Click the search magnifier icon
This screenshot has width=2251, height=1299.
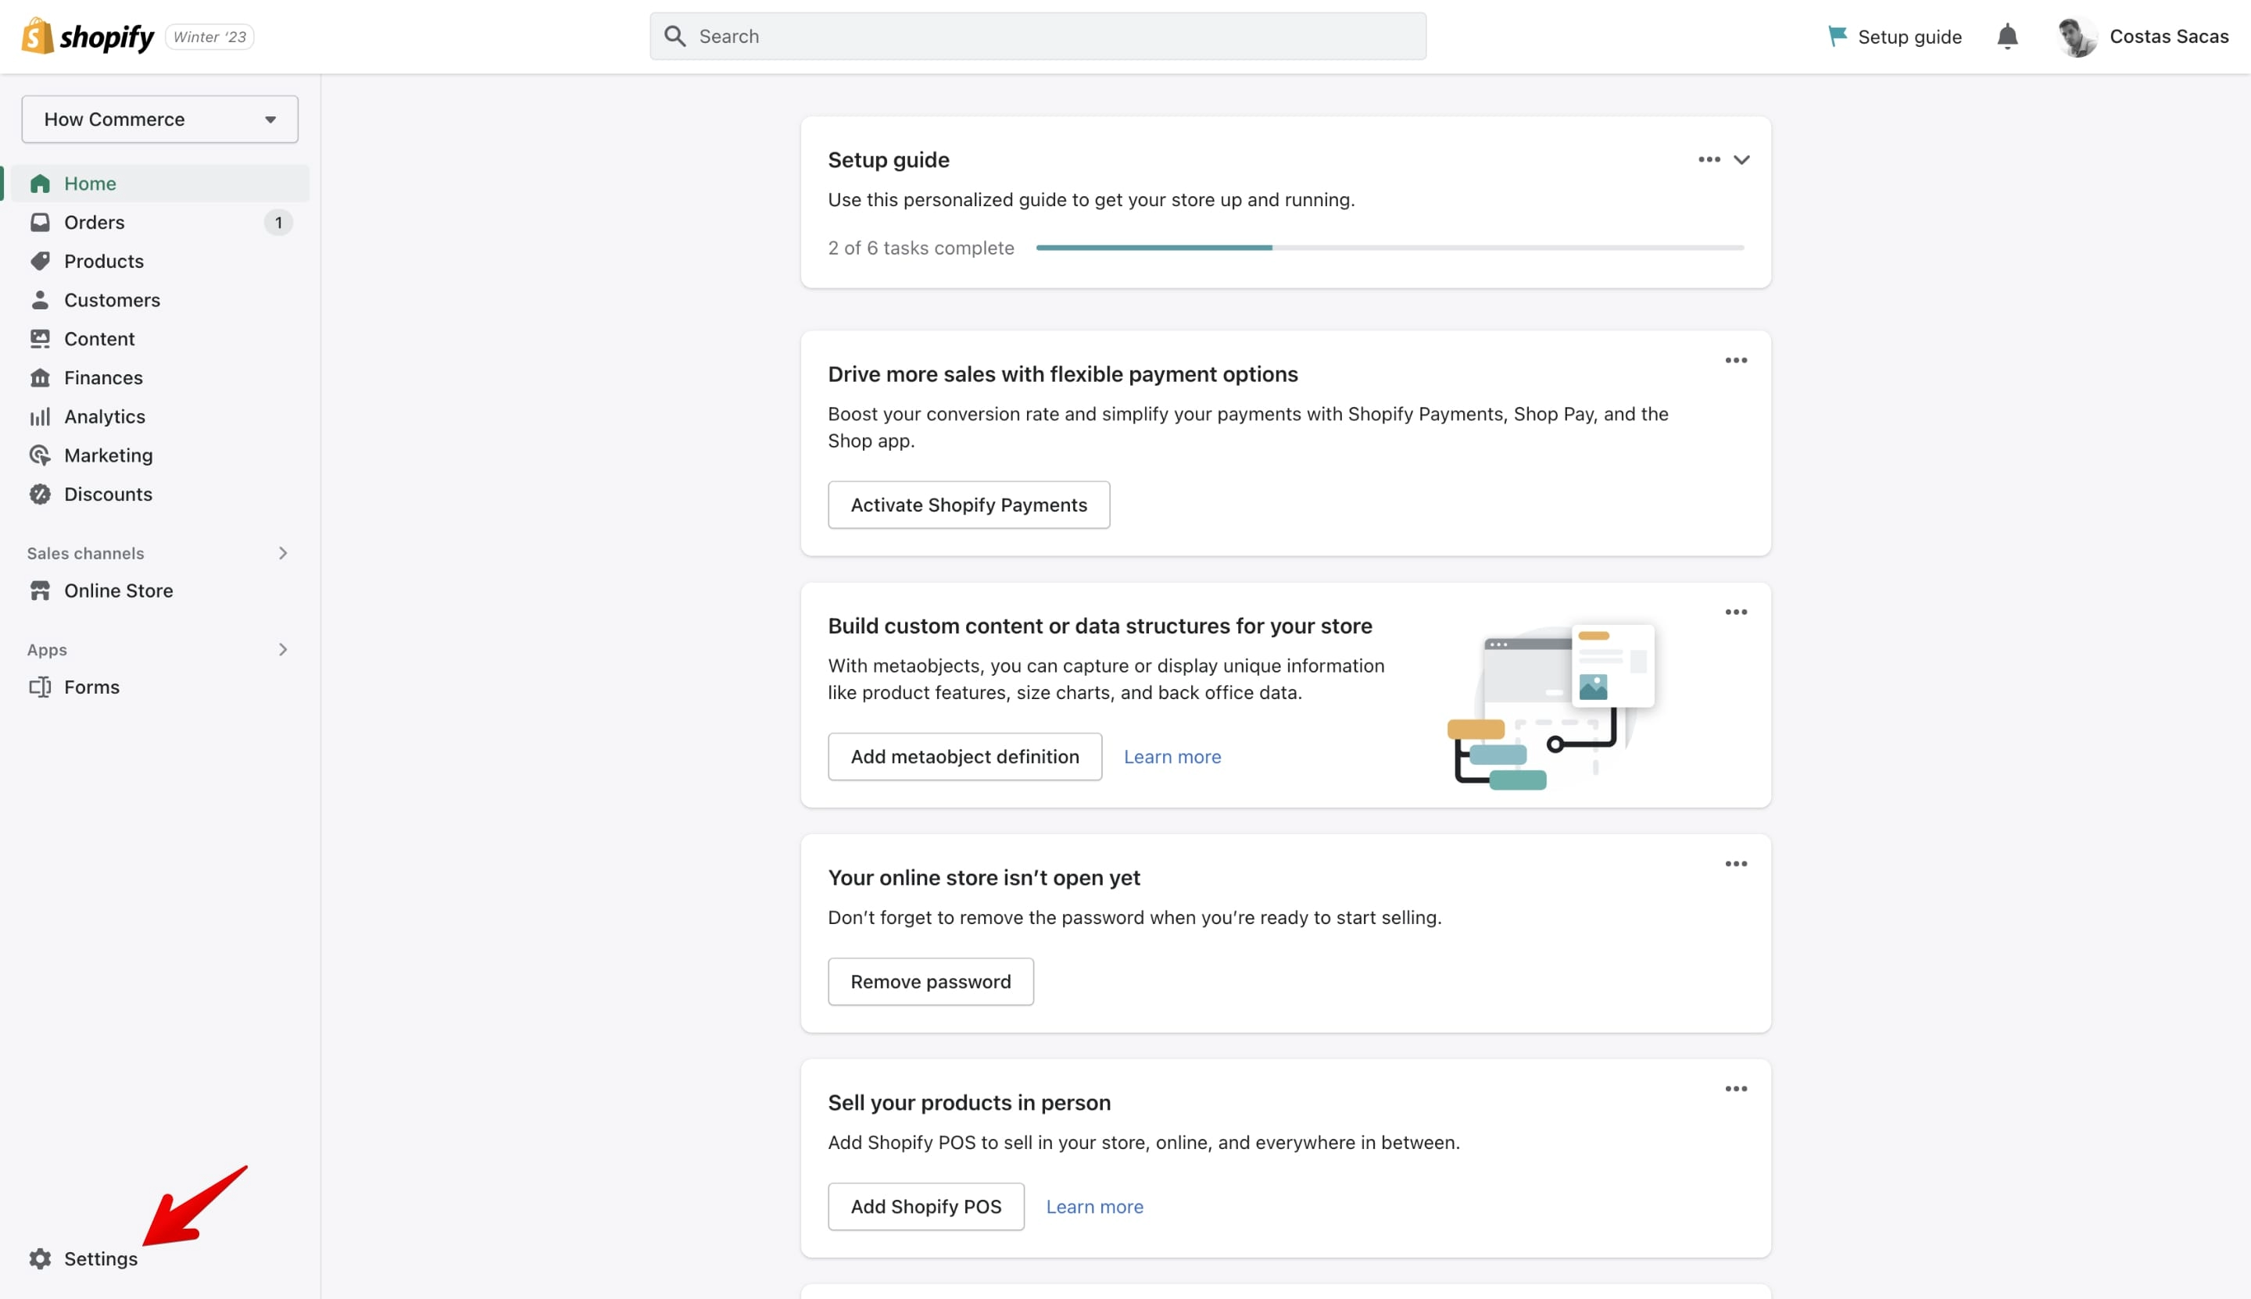pyautogui.click(x=675, y=37)
